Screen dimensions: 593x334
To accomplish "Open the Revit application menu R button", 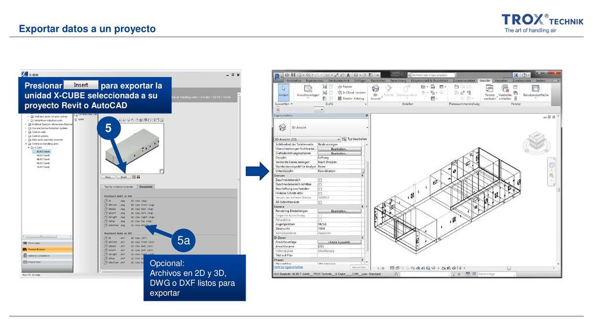I will coord(277,77).
